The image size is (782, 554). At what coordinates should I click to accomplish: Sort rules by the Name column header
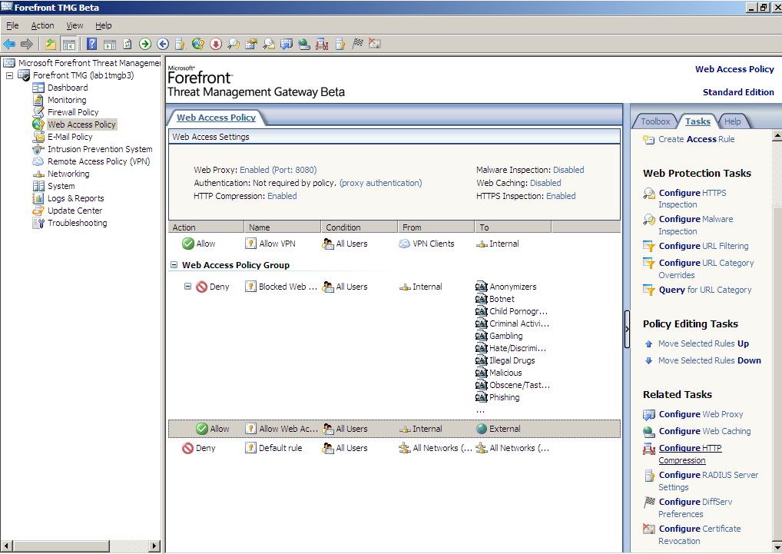pyautogui.click(x=282, y=227)
